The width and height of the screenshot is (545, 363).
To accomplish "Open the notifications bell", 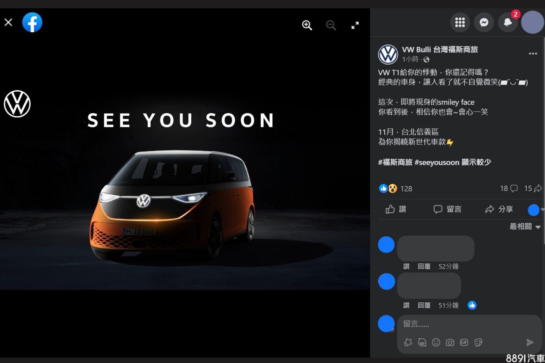I will (x=508, y=22).
